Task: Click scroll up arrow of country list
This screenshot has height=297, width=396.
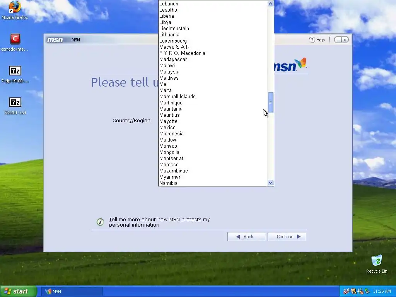Action: pyautogui.click(x=270, y=3)
